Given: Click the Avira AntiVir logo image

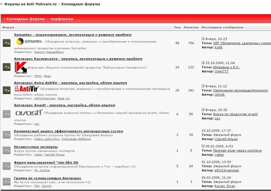Looking at the screenshot, I should pos(27,89).
